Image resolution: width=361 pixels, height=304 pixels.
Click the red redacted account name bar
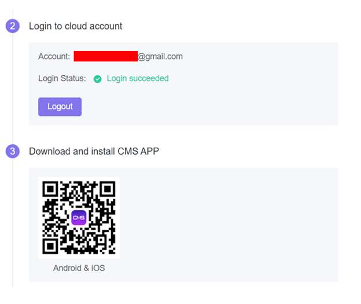tap(105, 56)
